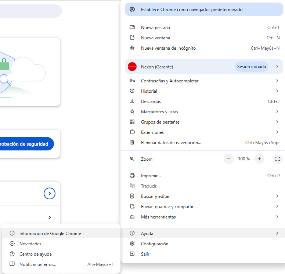This screenshot has height=274, width=285.
Task: Click the new window icon beside Nueva ventana
Action: coord(132,38)
